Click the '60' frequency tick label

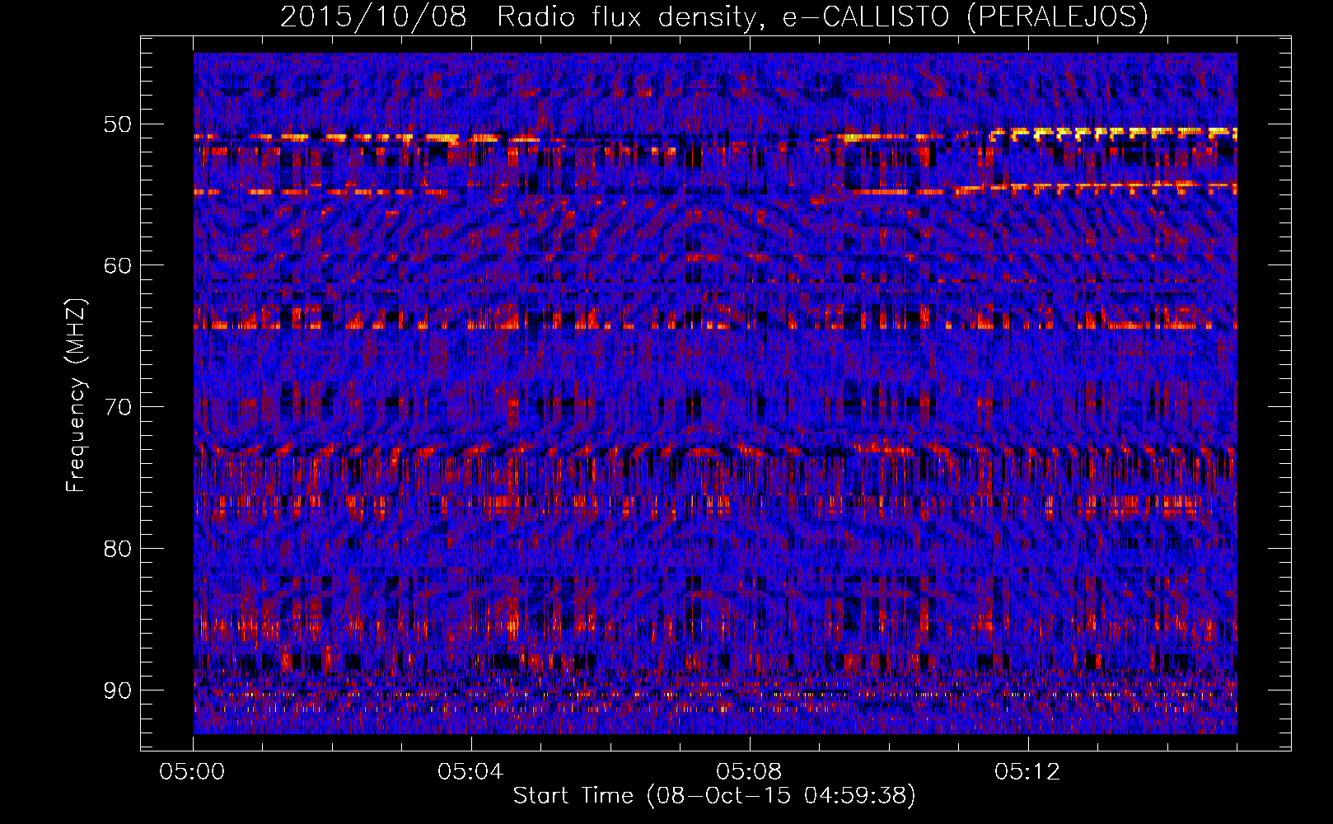click(x=117, y=265)
